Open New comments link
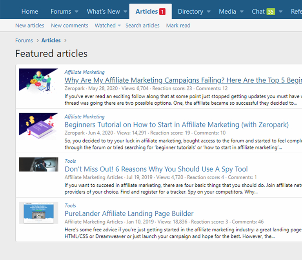The width and height of the screenshot is (302, 260). pos(69,25)
